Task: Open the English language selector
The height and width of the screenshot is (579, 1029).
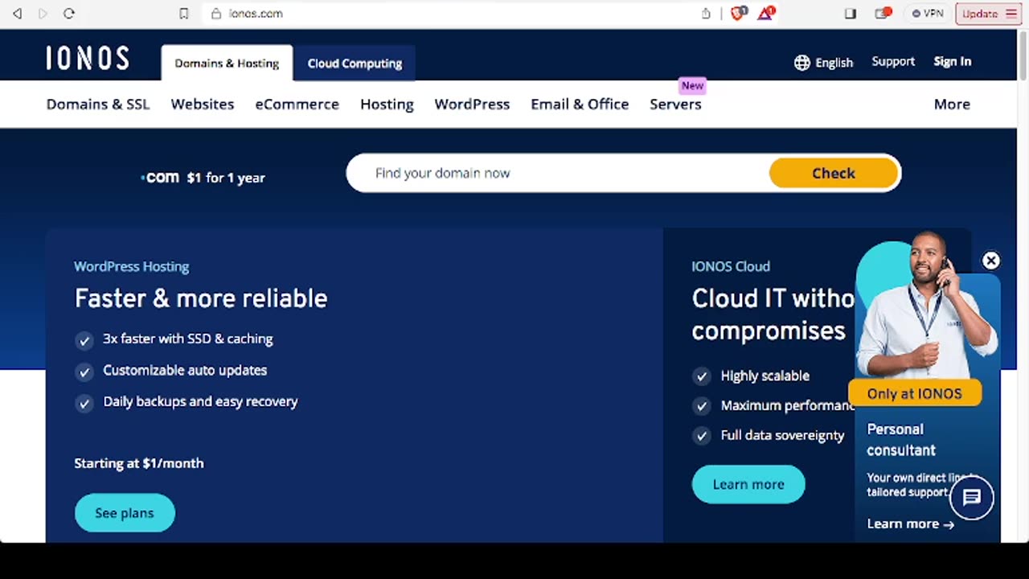Action: [x=823, y=63]
